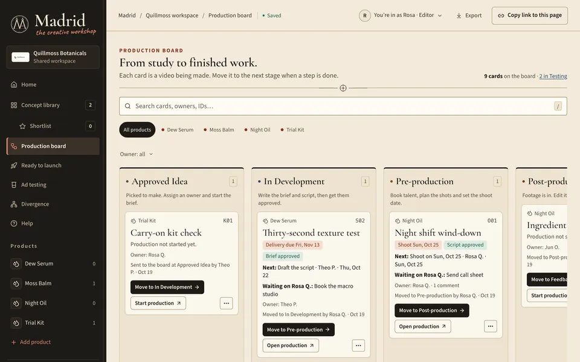This screenshot has width=580, height=362.
Task: Click the Home house icon
Action: pyautogui.click(x=14, y=84)
